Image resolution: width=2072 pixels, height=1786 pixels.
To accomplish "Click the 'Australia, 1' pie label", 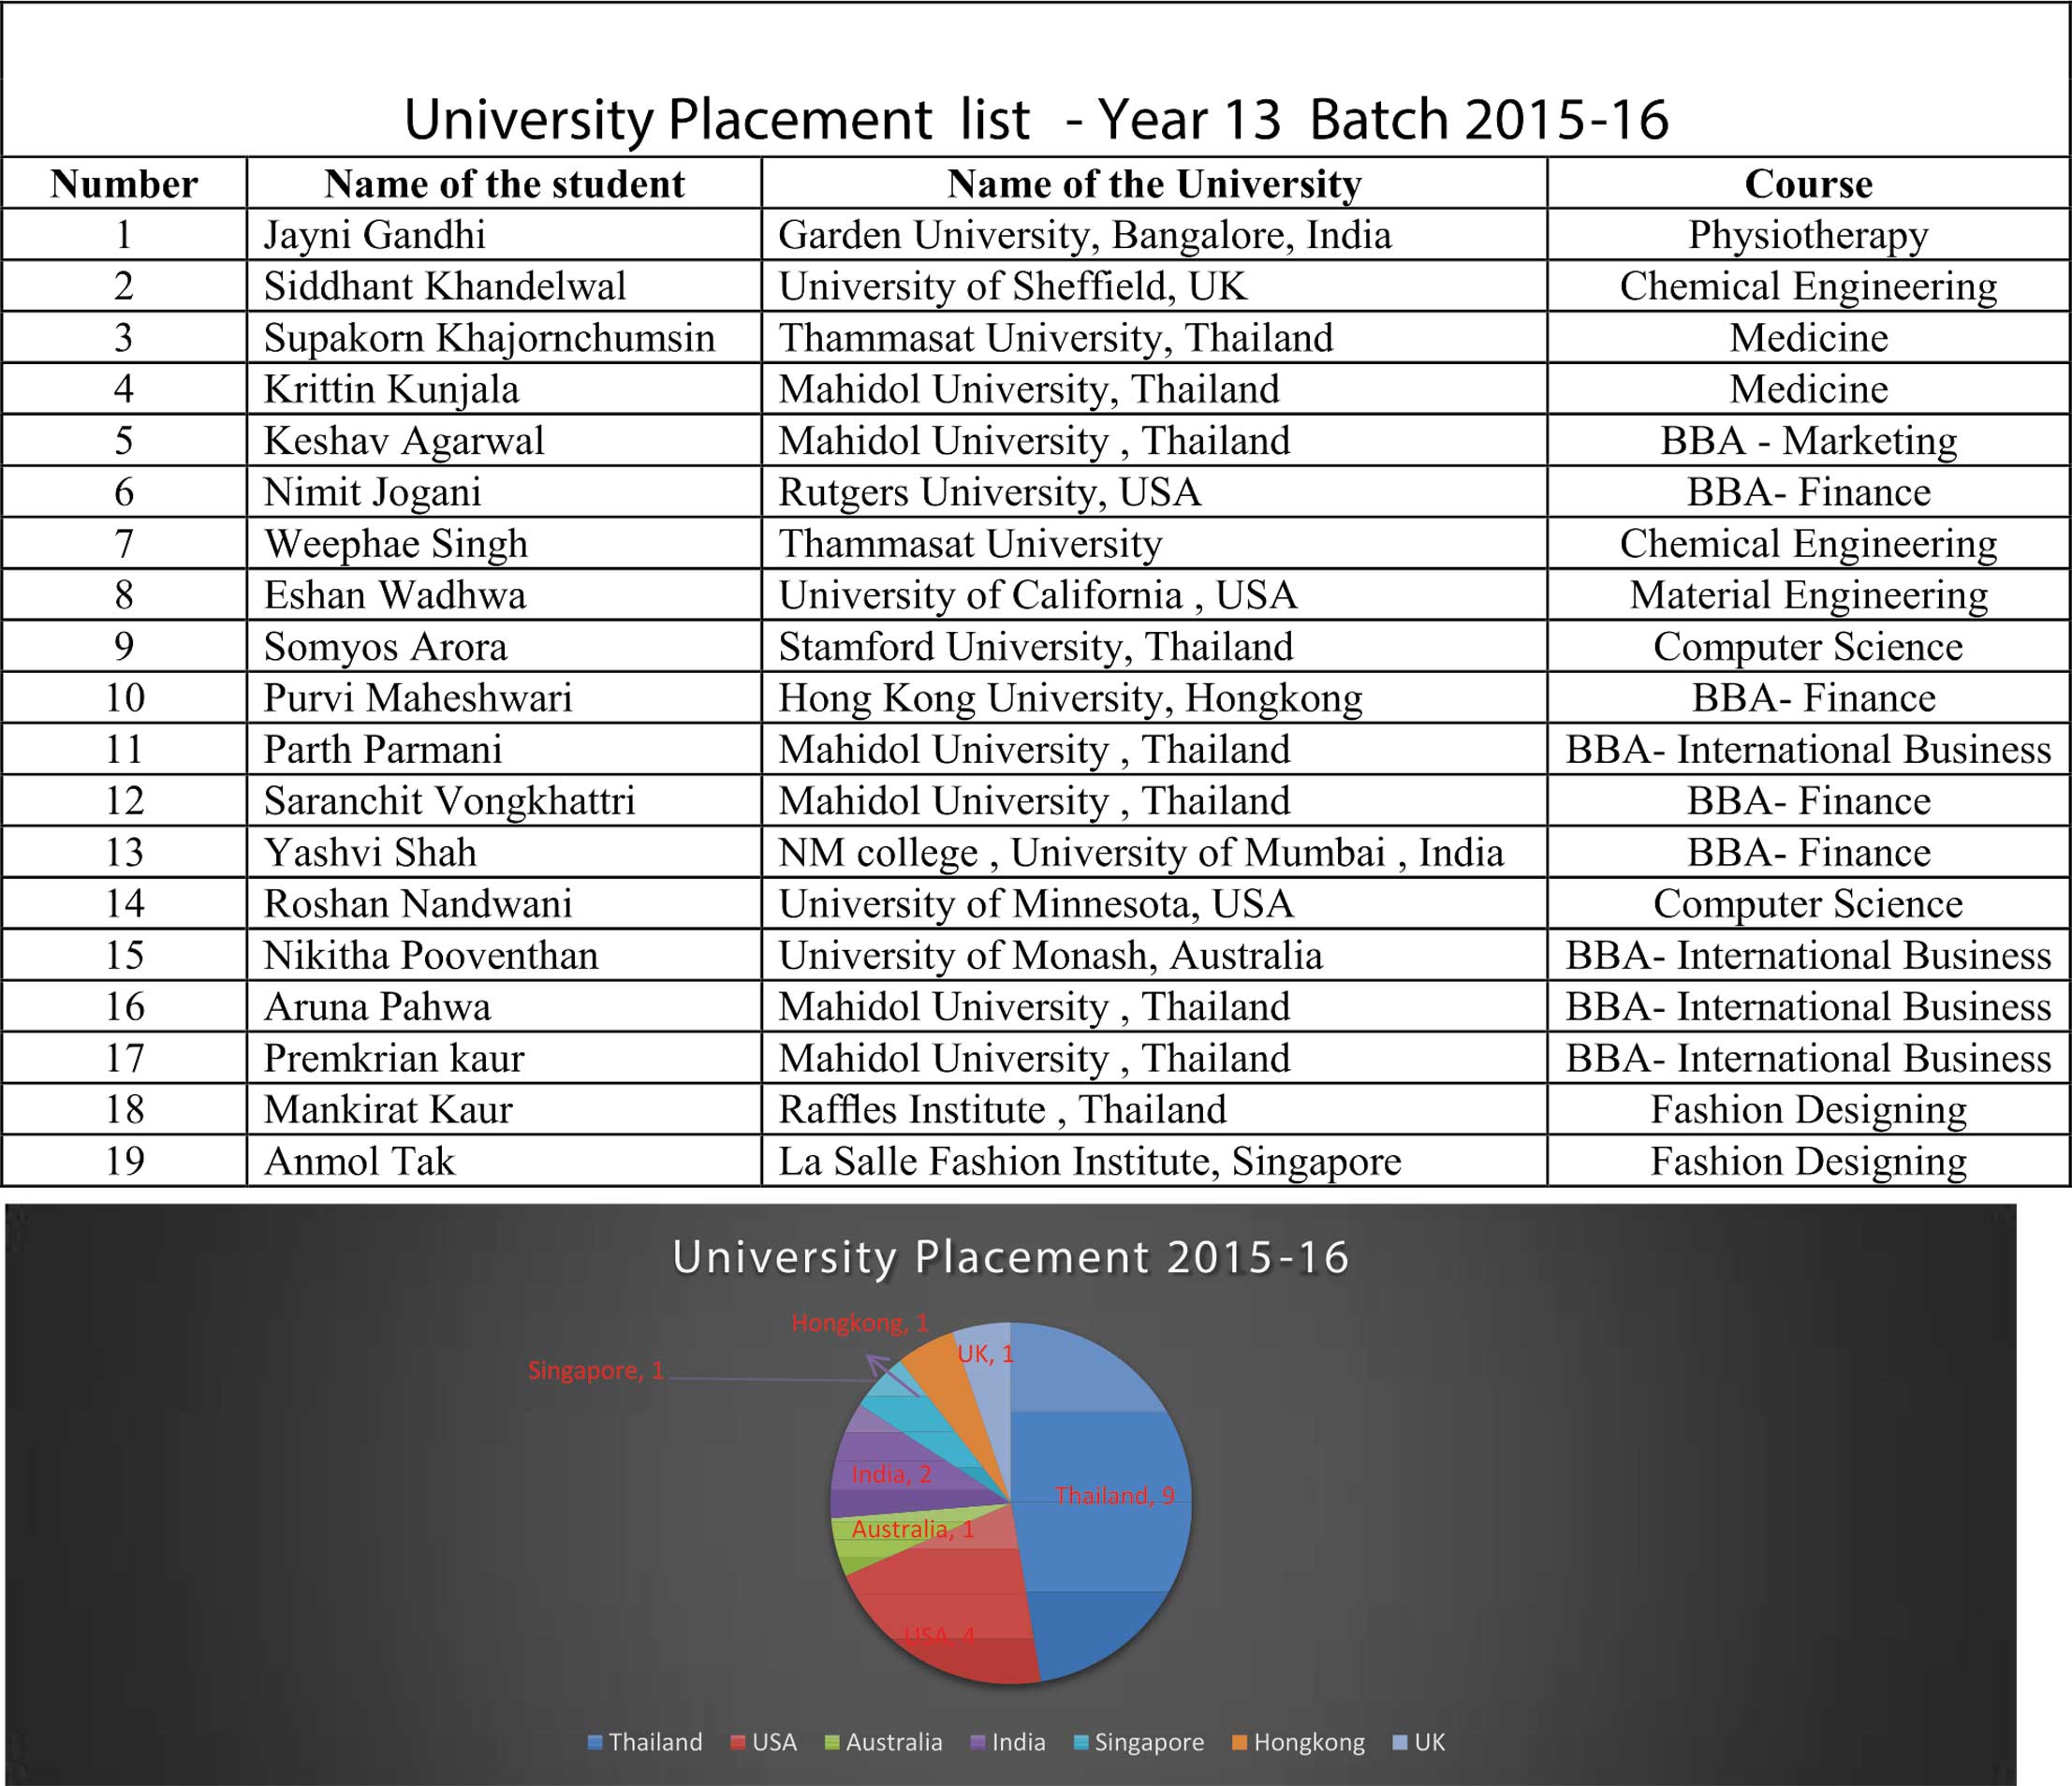I will pyautogui.click(x=913, y=1530).
